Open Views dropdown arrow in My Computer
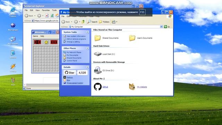Screen dimensions: 222x125 tap(117, 22)
